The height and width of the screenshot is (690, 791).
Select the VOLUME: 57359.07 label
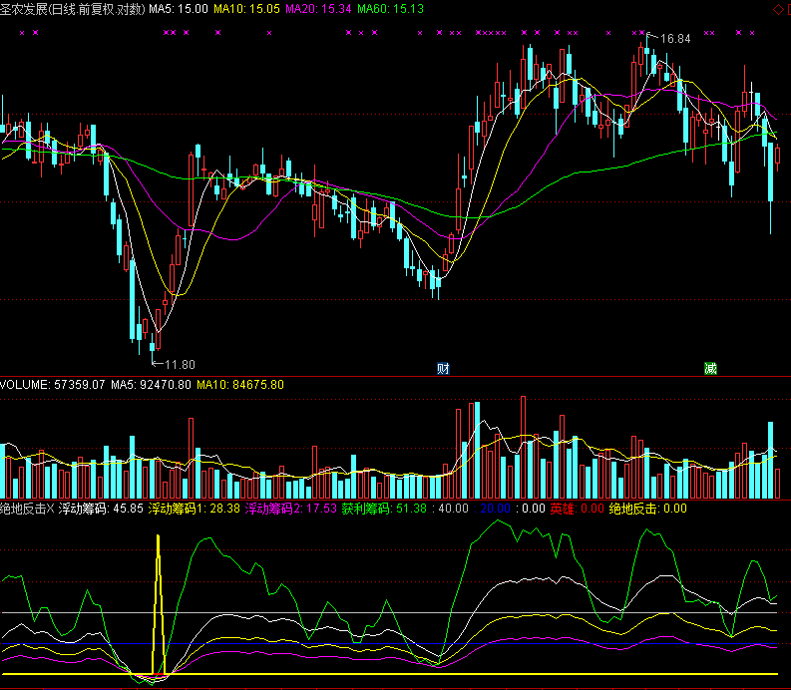click(53, 384)
